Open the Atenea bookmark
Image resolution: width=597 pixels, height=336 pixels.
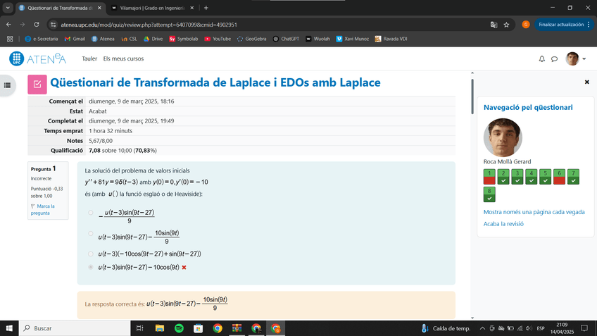click(103, 39)
